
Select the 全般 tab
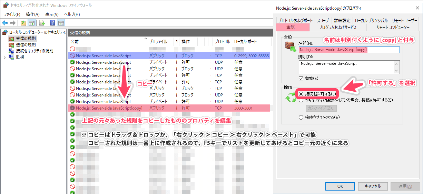(x=293, y=27)
